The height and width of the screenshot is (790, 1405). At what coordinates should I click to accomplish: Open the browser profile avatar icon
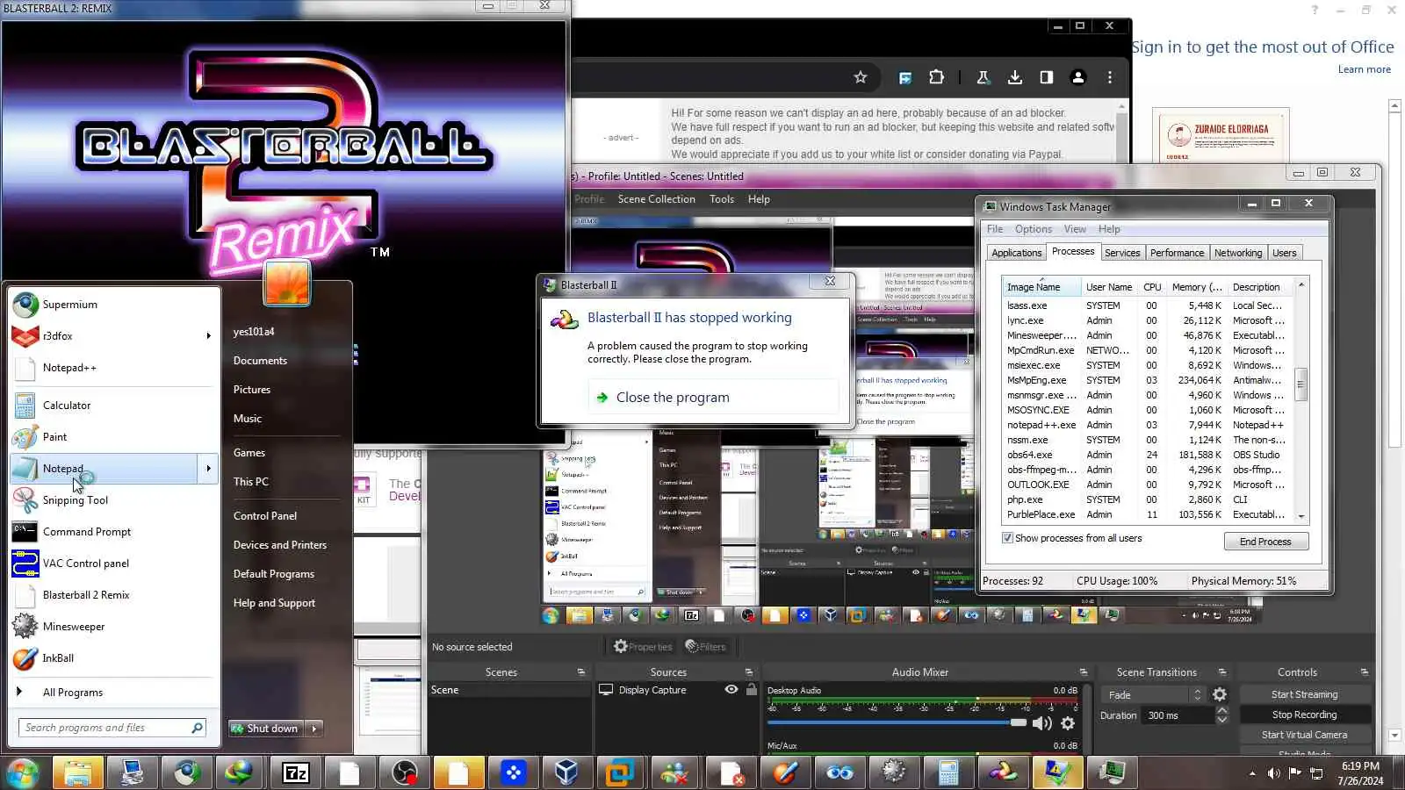(x=1078, y=77)
